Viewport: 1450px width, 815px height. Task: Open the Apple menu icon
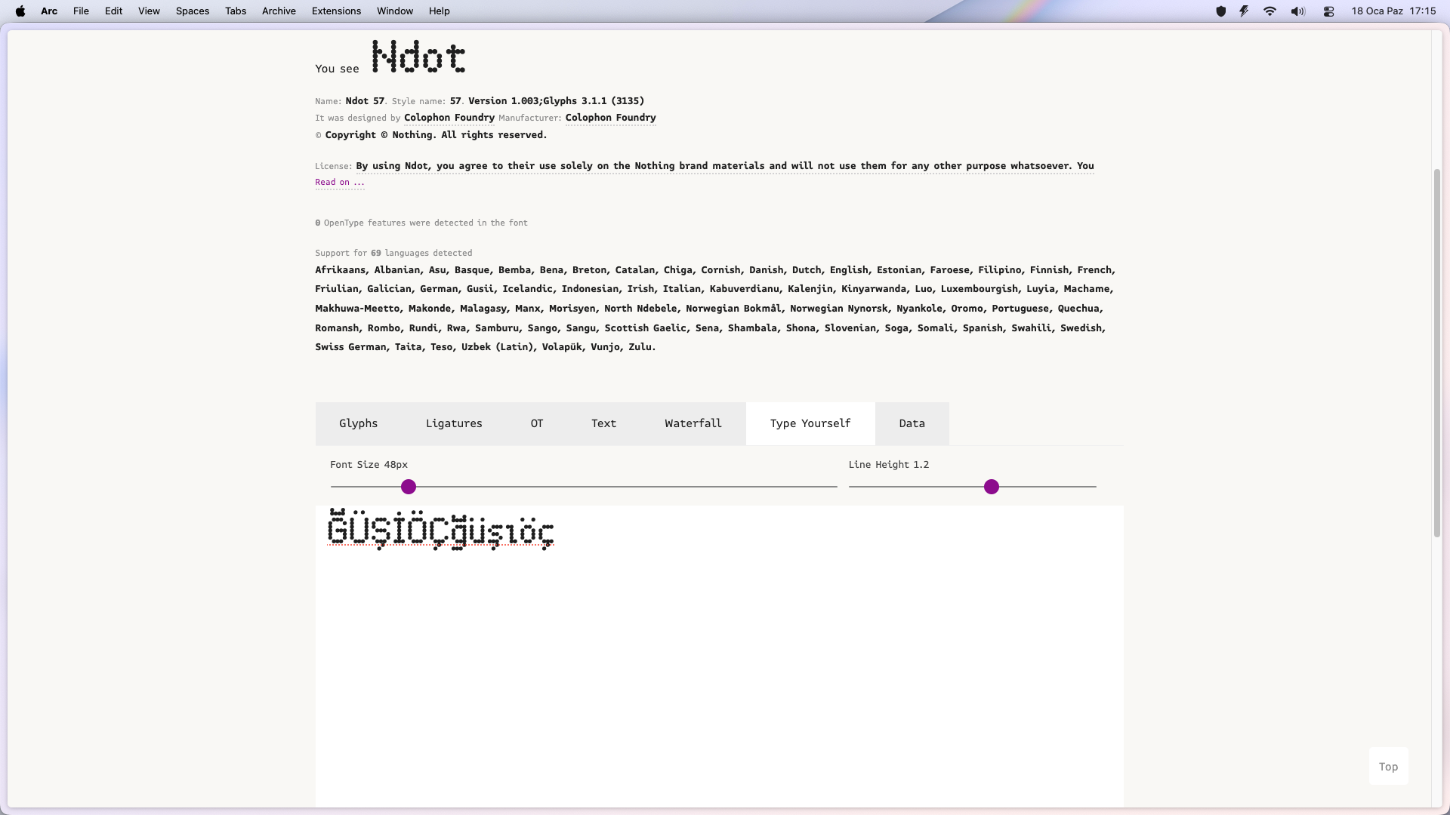[x=20, y=11]
